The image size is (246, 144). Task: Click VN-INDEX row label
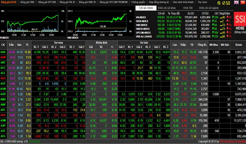point(141,17)
